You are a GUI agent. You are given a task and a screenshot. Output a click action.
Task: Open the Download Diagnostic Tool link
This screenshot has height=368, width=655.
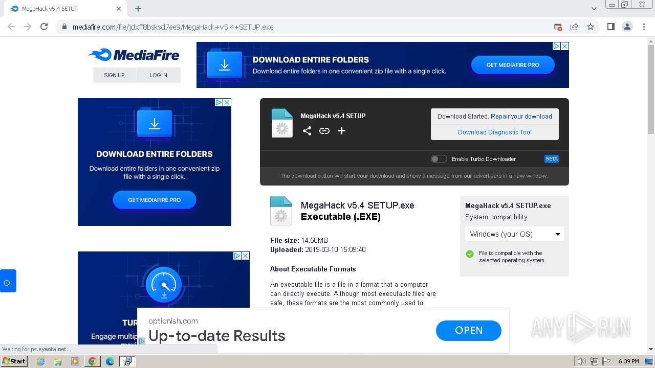495,132
